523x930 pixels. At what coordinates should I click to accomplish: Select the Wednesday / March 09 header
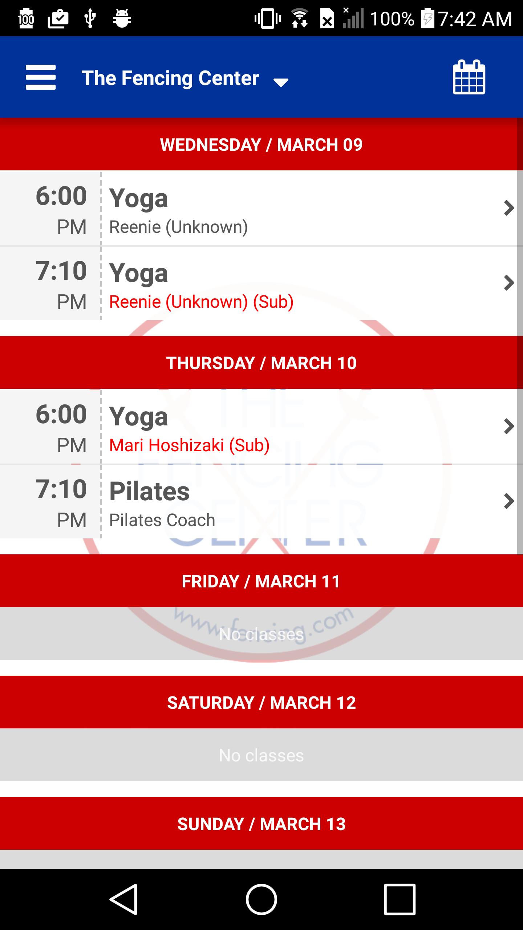pos(261,145)
